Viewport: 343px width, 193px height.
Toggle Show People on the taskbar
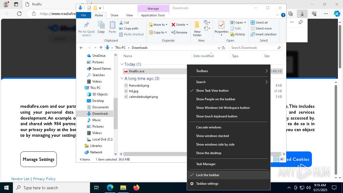coord(229,99)
